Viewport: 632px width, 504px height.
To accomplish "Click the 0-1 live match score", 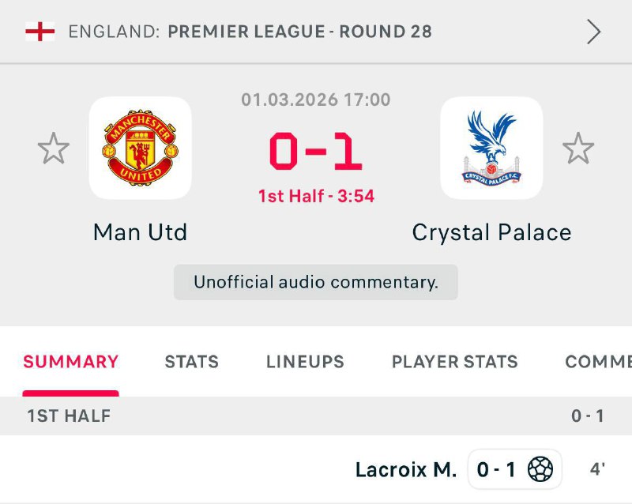I will 316,152.
